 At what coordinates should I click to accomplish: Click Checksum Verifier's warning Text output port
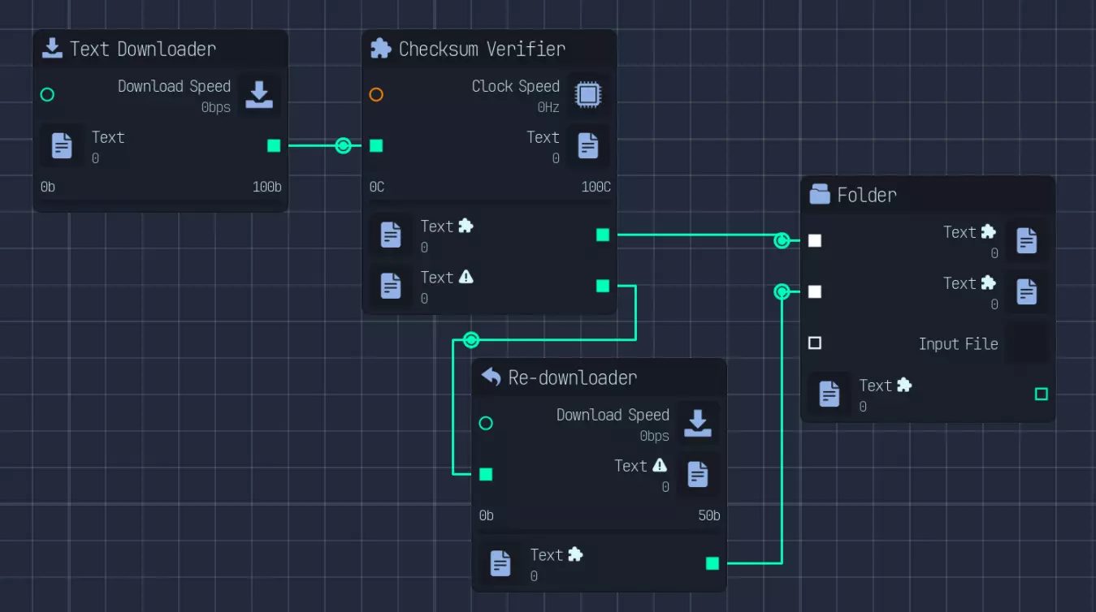pyautogui.click(x=603, y=287)
